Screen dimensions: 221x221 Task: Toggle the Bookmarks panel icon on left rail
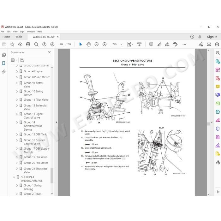(4, 63)
